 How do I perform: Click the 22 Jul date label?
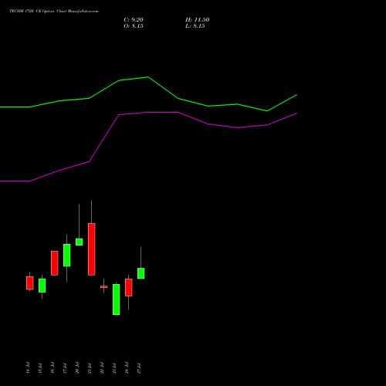click(102, 367)
